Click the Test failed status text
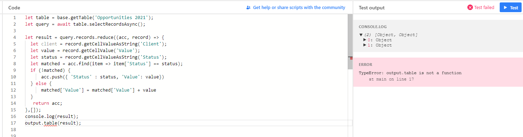Image resolution: width=523 pixels, height=137 pixels. pyautogui.click(x=484, y=7)
